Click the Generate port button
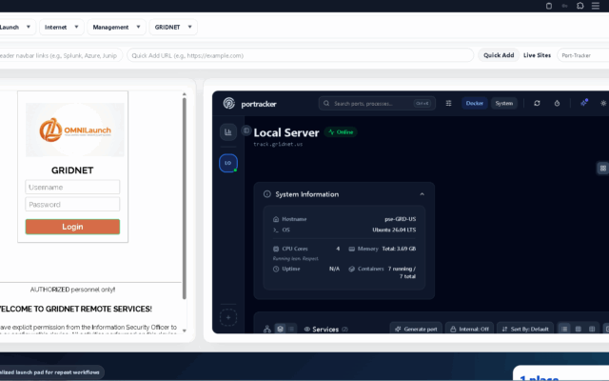 tap(416, 329)
